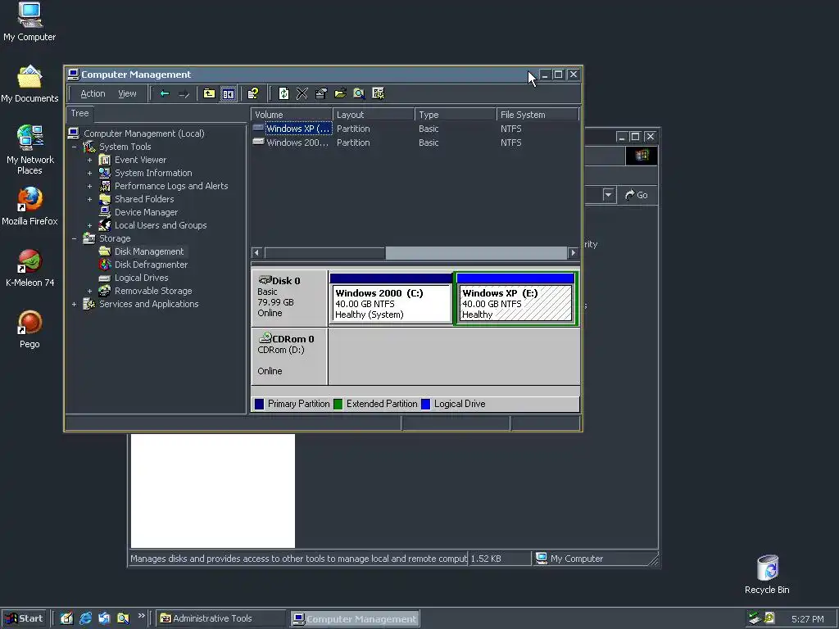This screenshot has height=629, width=839.
Task: Select Computer Management (Local) root node
Action: (x=144, y=133)
